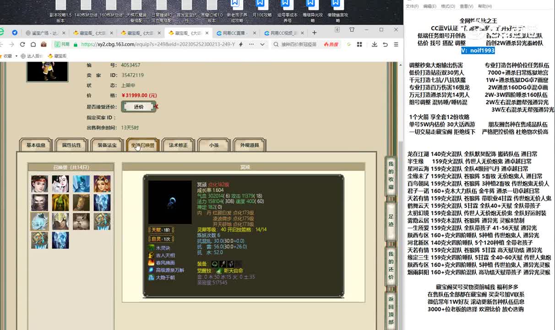Screen dimensions: 555x330
Task: Click the lightning icon in address bar
Action: click(x=242, y=44)
